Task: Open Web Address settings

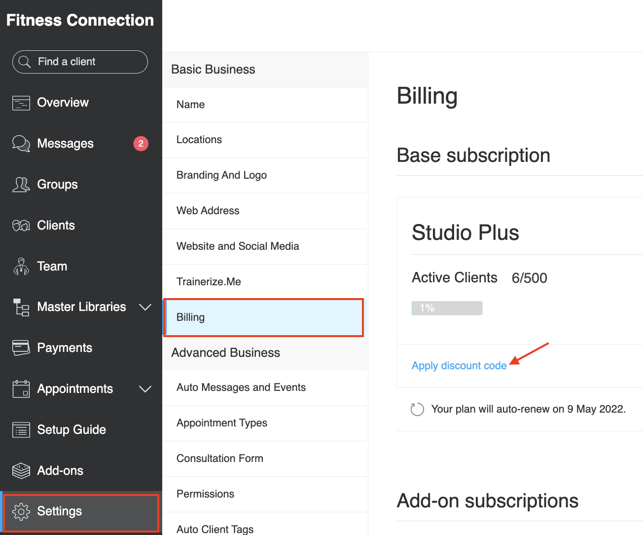Action: [265, 211]
